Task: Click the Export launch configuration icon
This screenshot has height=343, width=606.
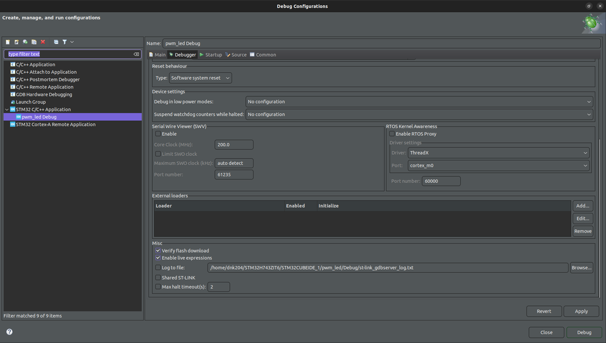Action: pos(25,42)
